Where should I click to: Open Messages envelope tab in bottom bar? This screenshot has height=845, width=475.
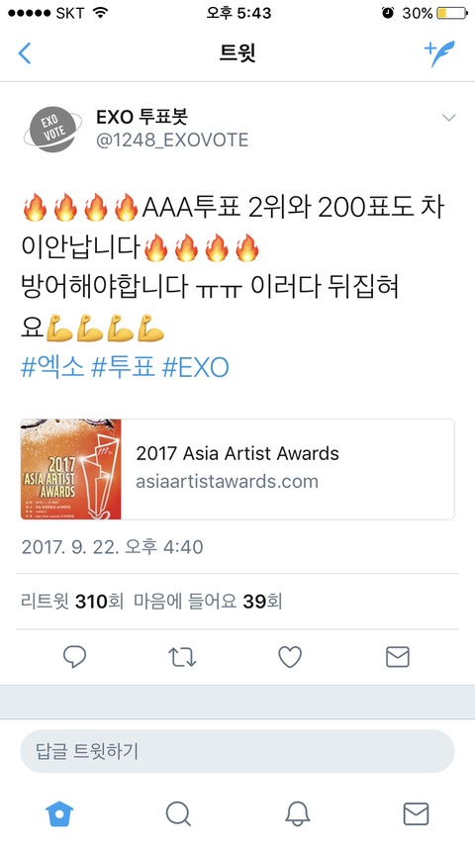417,813
